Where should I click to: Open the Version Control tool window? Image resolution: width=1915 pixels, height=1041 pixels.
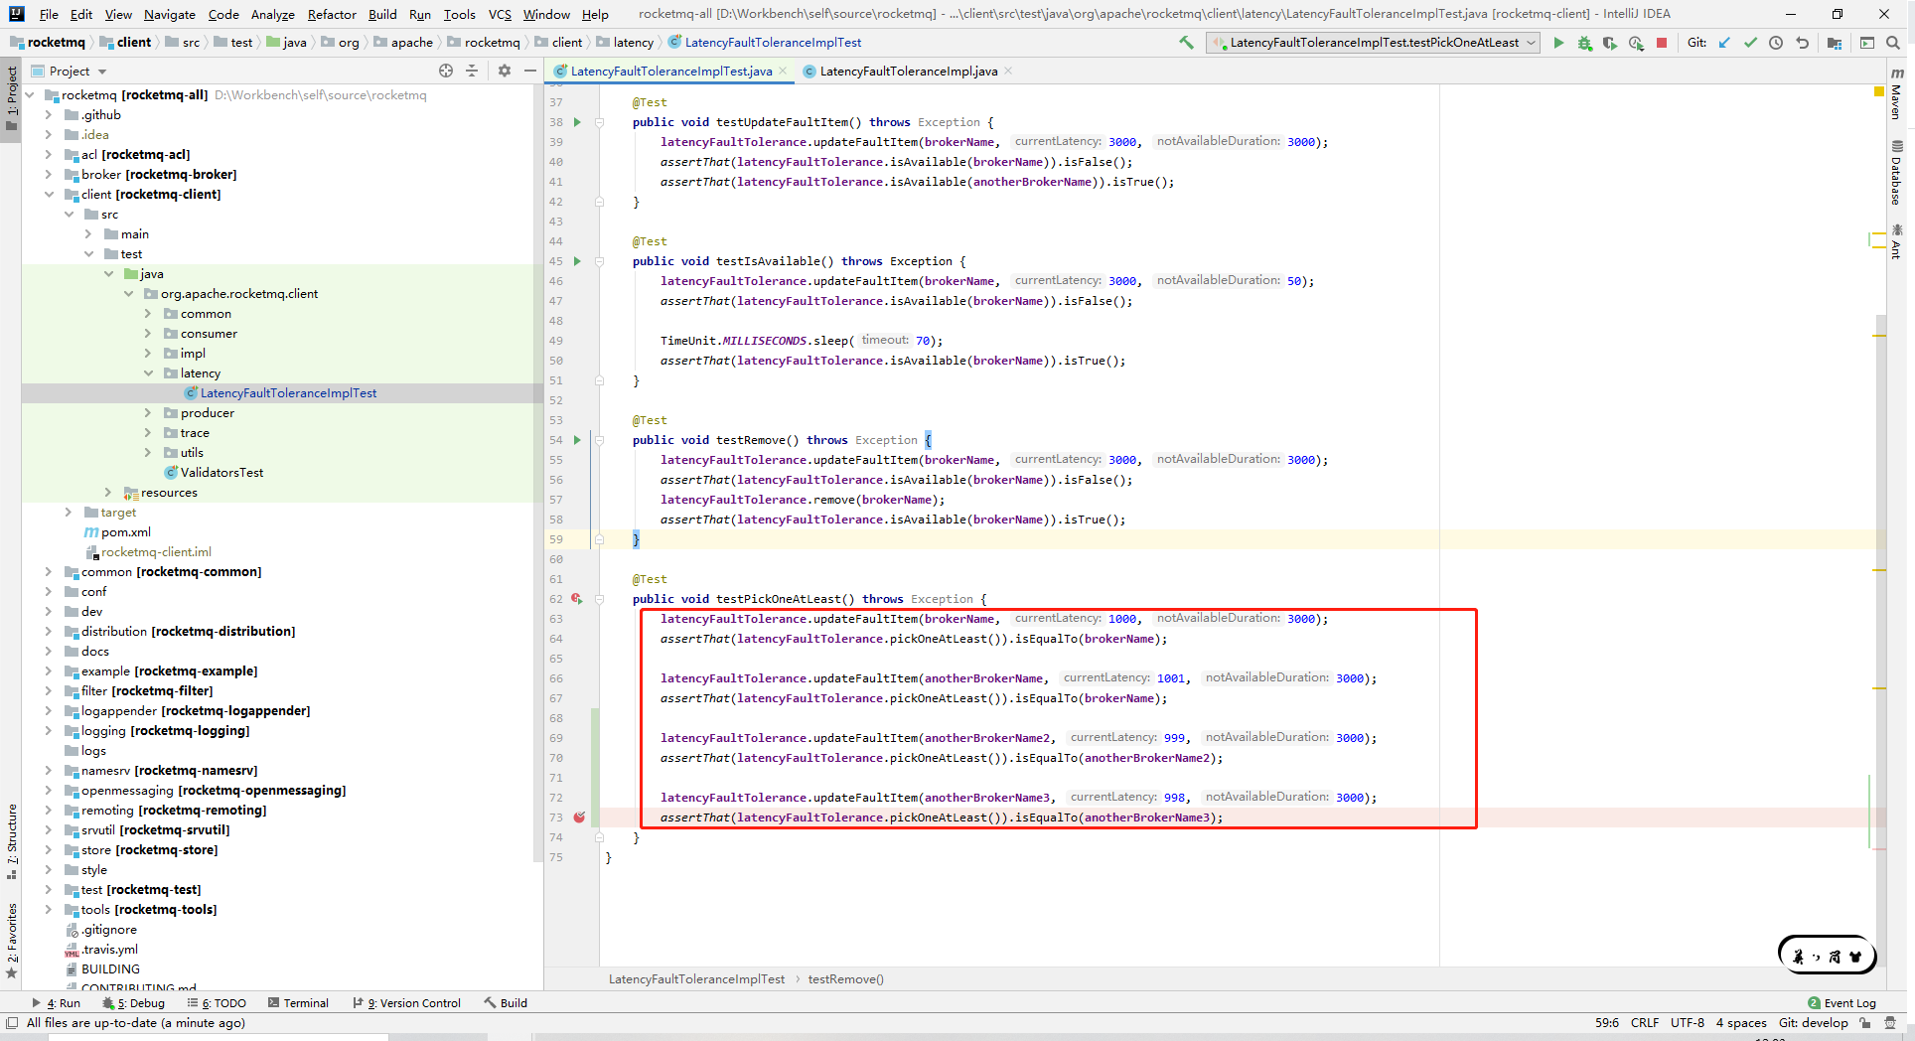tap(407, 1002)
